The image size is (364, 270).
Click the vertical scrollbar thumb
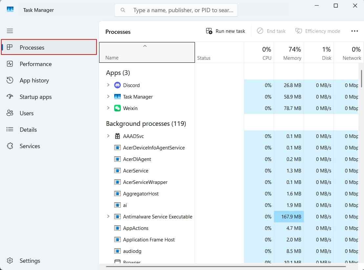tap(361, 78)
